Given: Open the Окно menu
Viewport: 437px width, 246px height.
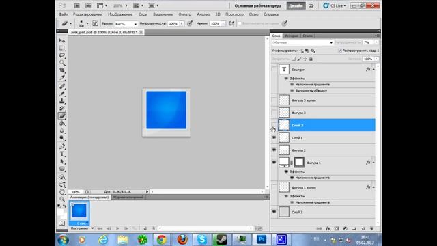Looking at the screenshot, I should [x=253, y=14].
